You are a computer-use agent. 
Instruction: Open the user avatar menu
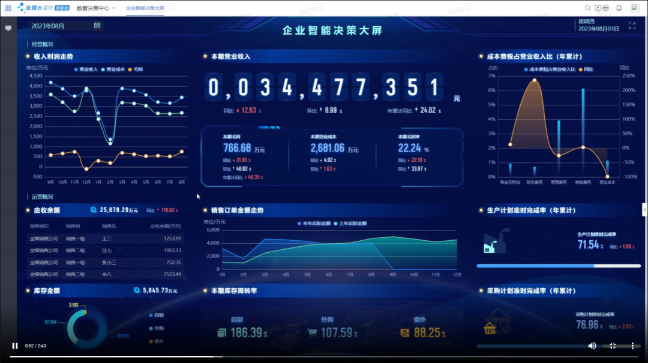pos(635,8)
